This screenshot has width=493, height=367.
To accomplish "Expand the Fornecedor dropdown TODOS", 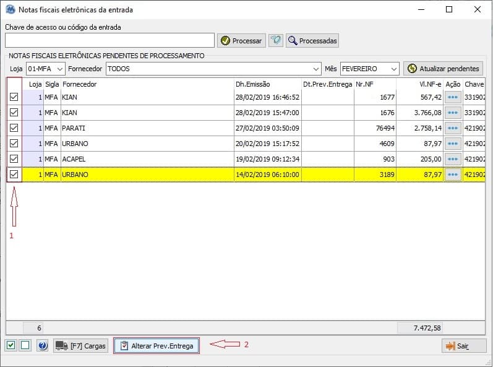I will click(x=213, y=69).
